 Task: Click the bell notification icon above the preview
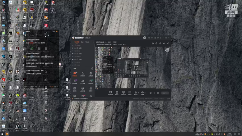coord(164,43)
